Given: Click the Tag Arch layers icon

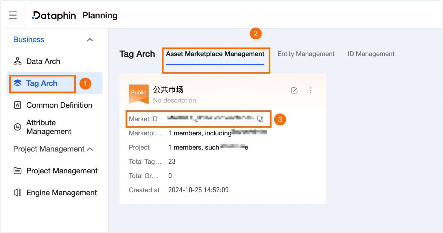Looking at the screenshot, I should pos(18,83).
